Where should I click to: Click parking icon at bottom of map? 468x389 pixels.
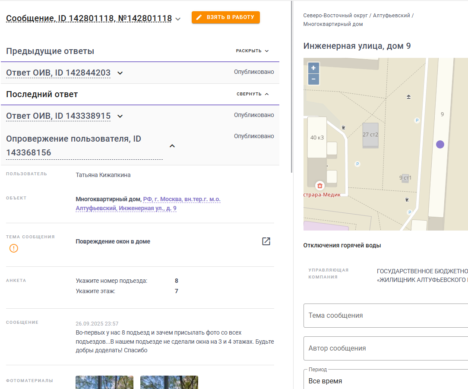(409, 212)
